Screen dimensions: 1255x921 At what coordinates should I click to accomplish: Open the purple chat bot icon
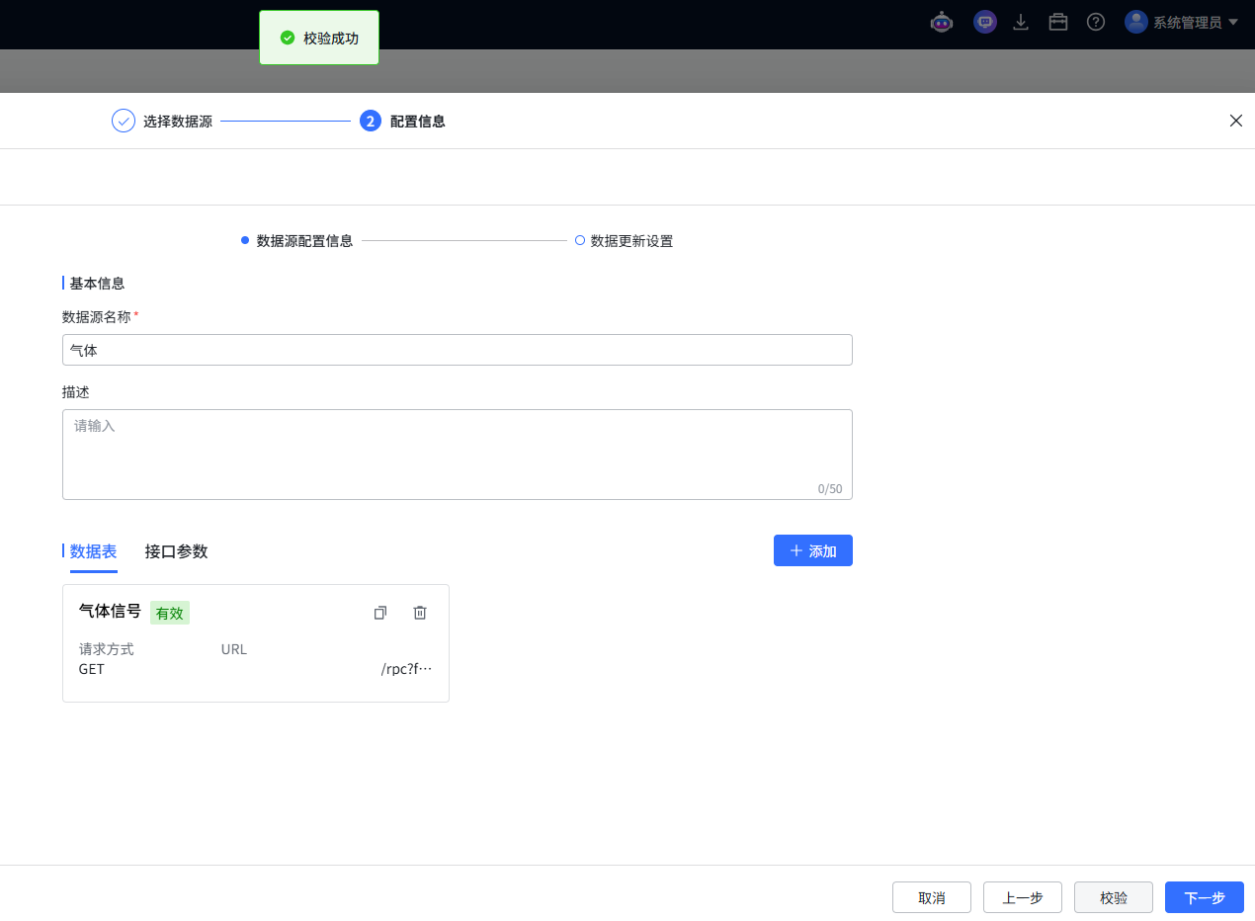pyautogui.click(x=985, y=22)
